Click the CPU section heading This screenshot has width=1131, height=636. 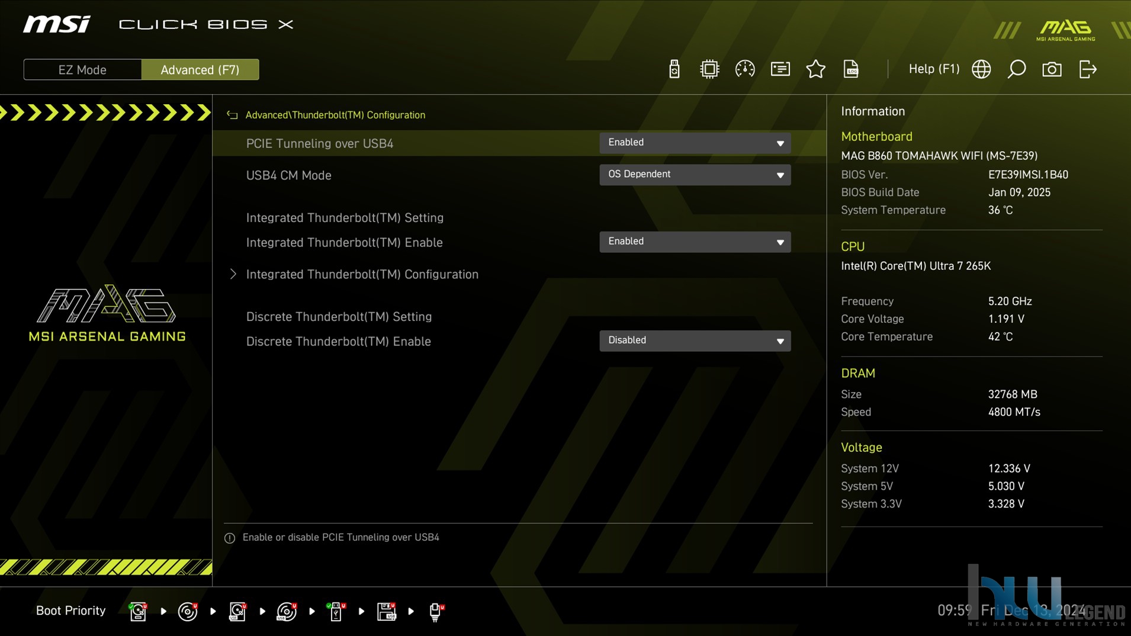coord(852,246)
